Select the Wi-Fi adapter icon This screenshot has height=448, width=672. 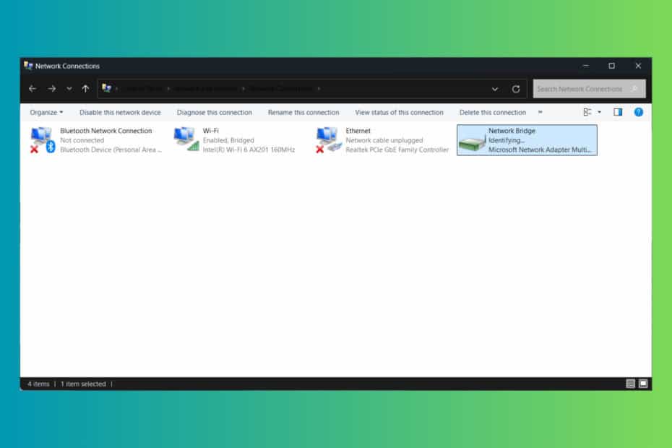tap(186, 139)
